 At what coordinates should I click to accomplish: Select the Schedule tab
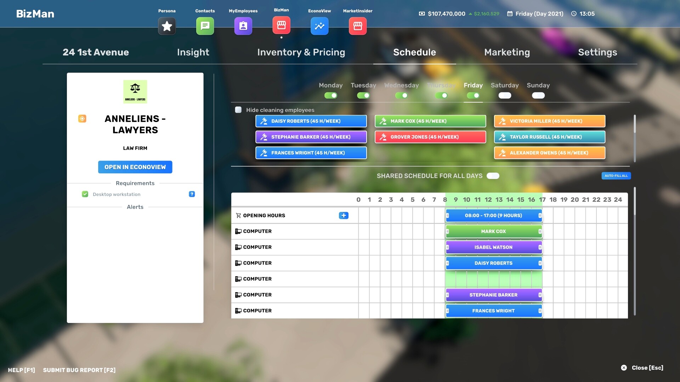(414, 52)
